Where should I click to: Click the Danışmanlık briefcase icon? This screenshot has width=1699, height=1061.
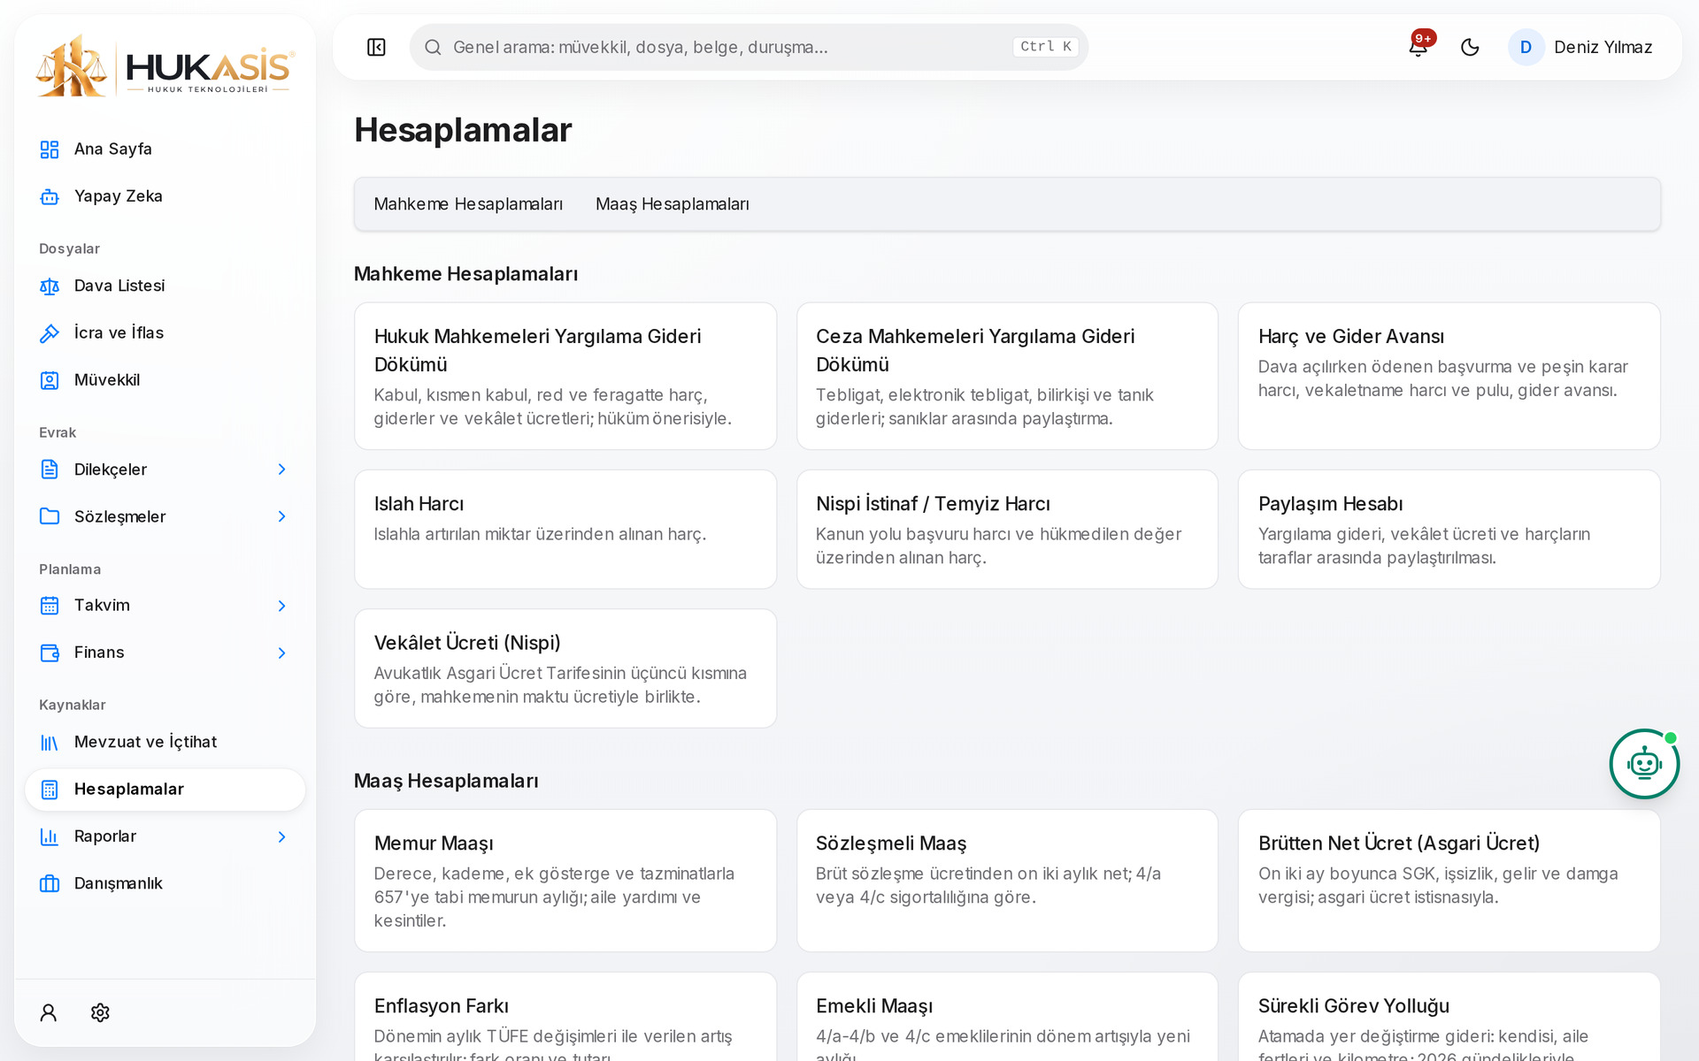(x=50, y=883)
